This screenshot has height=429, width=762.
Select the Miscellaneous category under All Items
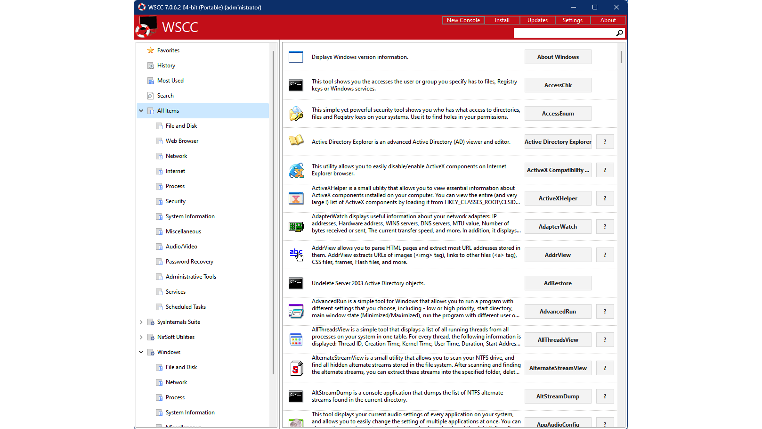[183, 231]
